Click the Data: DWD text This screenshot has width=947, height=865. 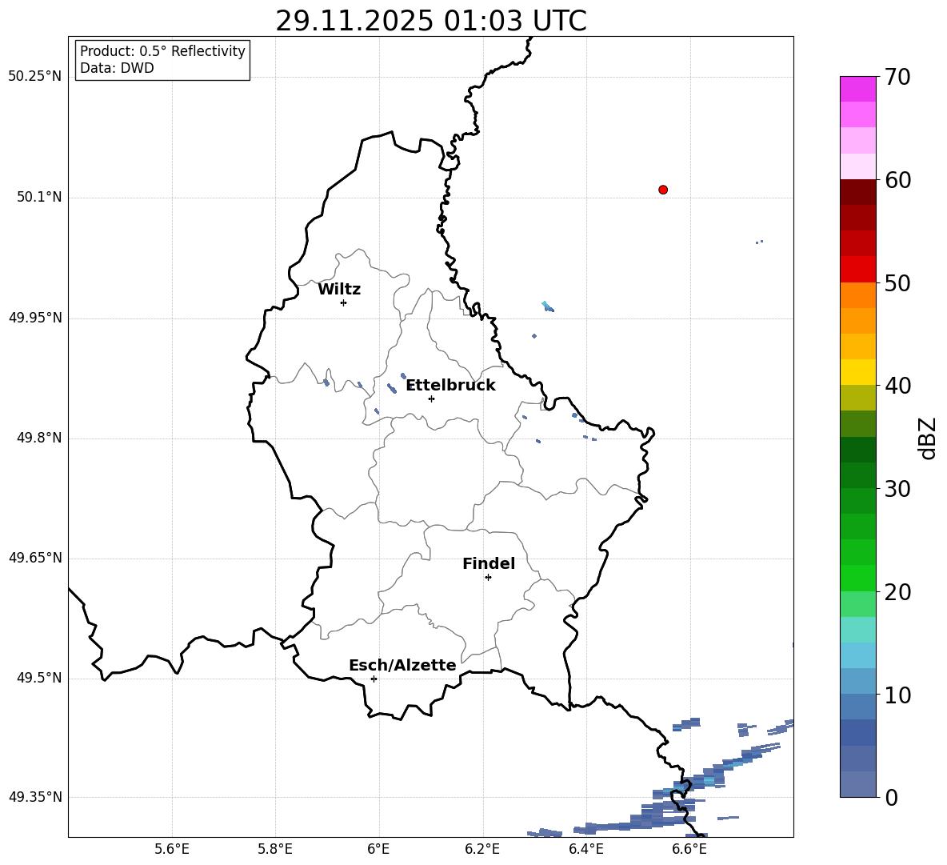pos(117,68)
